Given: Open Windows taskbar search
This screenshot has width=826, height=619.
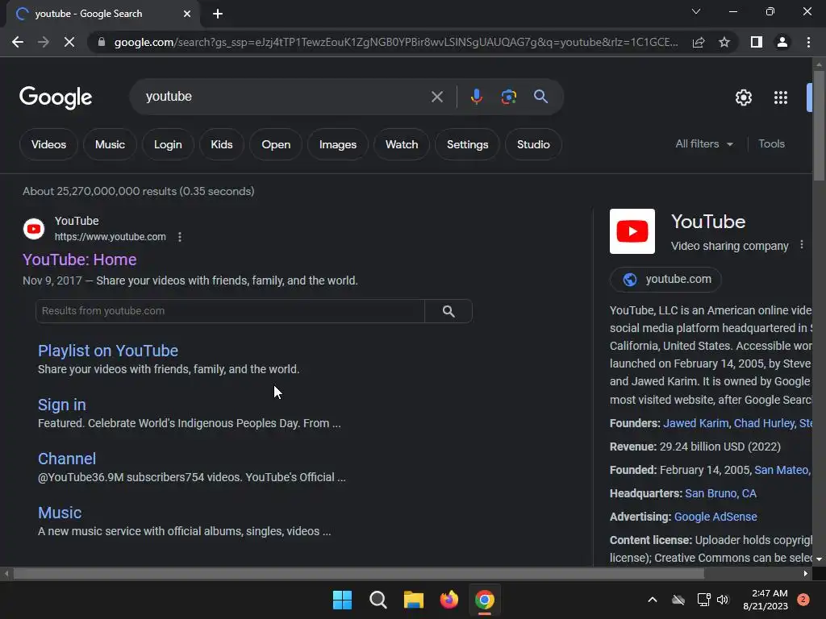Looking at the screenshot, I should (x=378, y=600).
